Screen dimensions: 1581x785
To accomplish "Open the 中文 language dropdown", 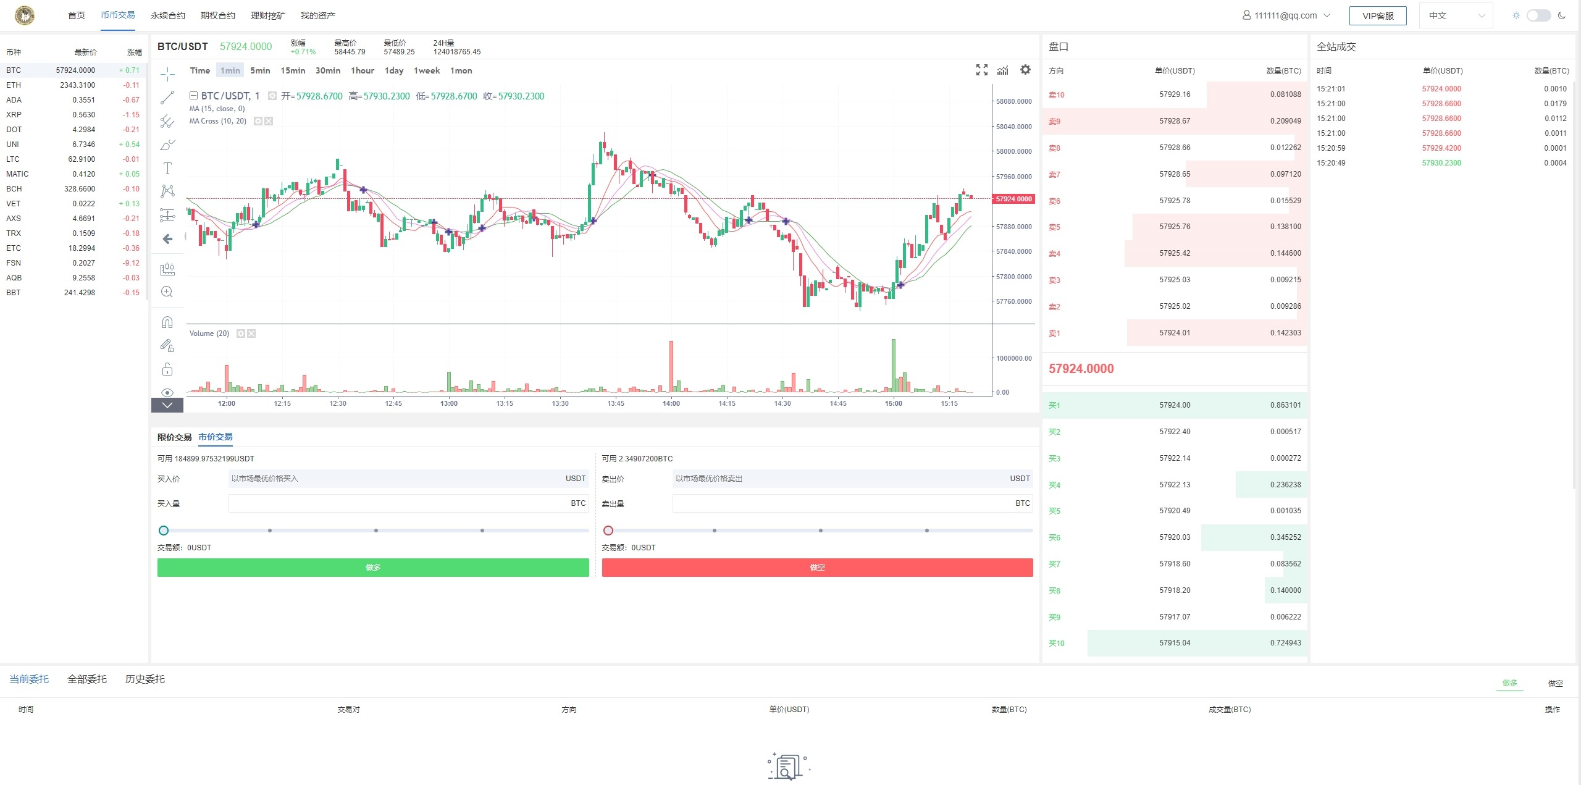I will click(x=1456, y=15).
